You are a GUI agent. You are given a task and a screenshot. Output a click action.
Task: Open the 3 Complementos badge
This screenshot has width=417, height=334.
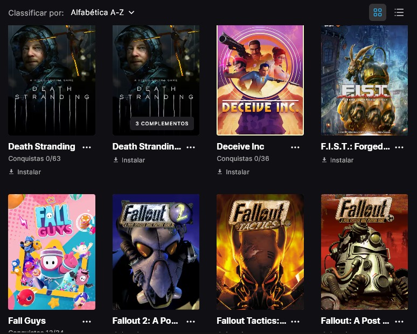pos(162,124)
